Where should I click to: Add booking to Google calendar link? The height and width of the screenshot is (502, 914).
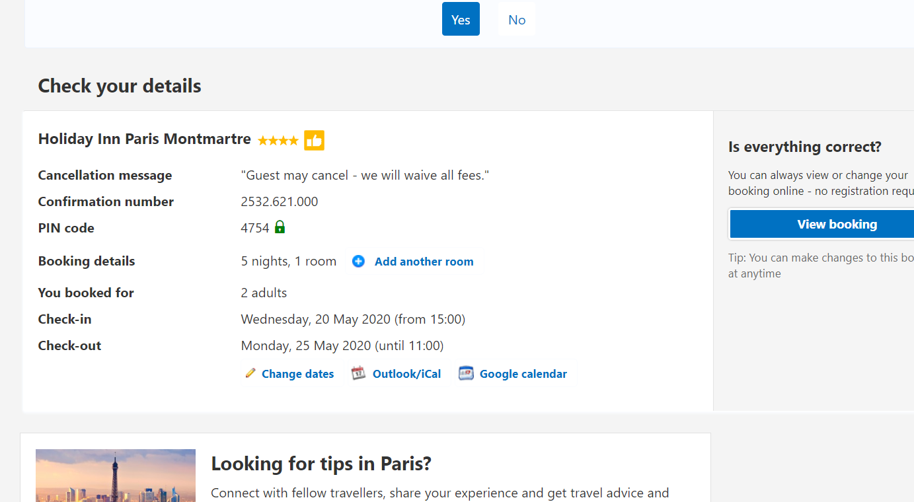pyautogui.click(x=523, y=374)
